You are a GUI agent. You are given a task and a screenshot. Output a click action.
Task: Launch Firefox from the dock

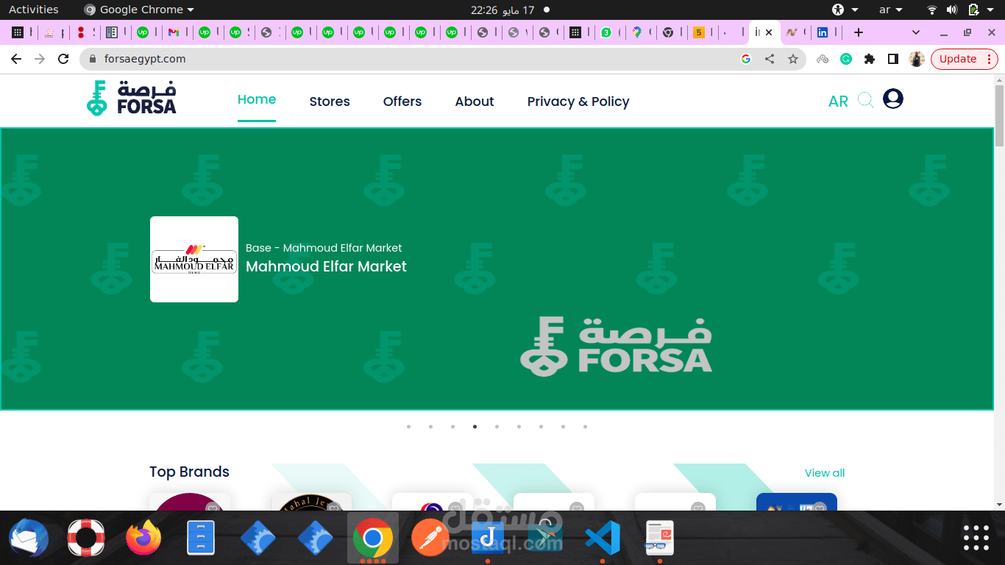coord(143,538)
